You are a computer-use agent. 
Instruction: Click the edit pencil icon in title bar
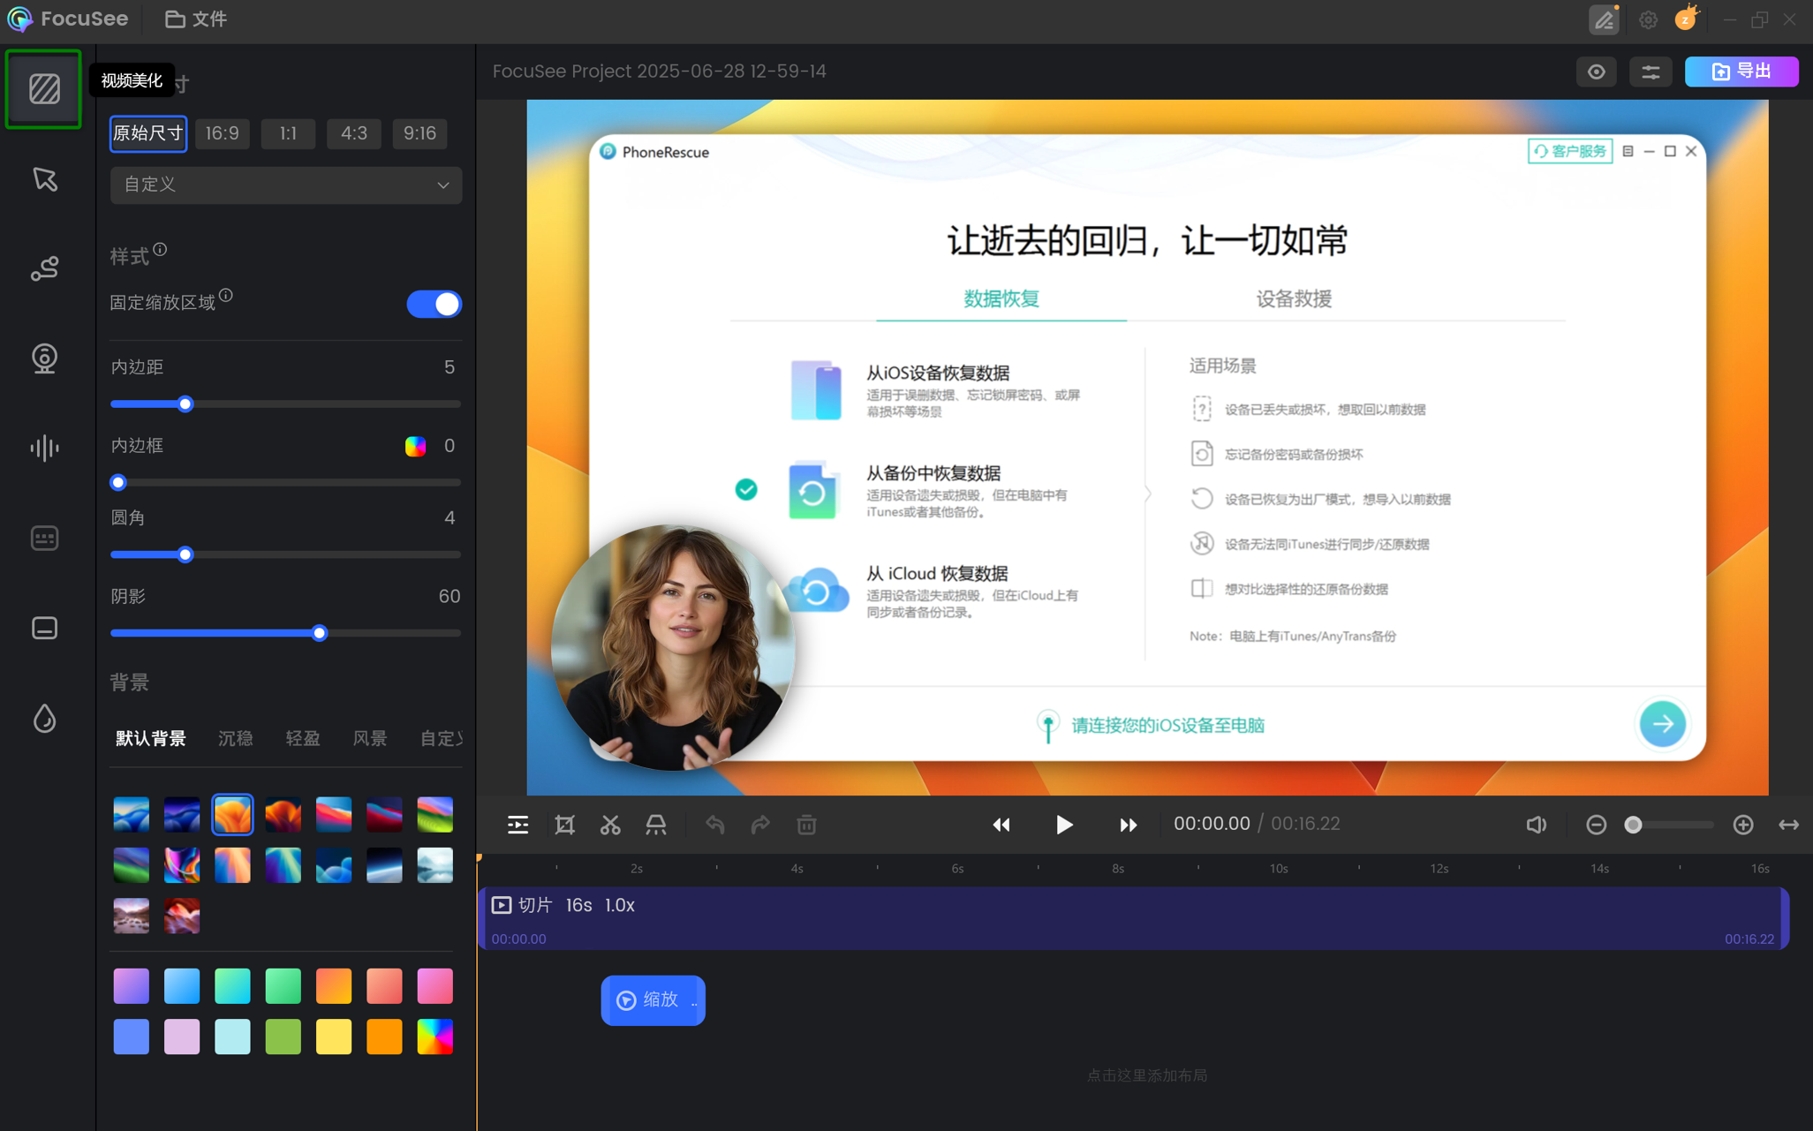click(1604, 19)
